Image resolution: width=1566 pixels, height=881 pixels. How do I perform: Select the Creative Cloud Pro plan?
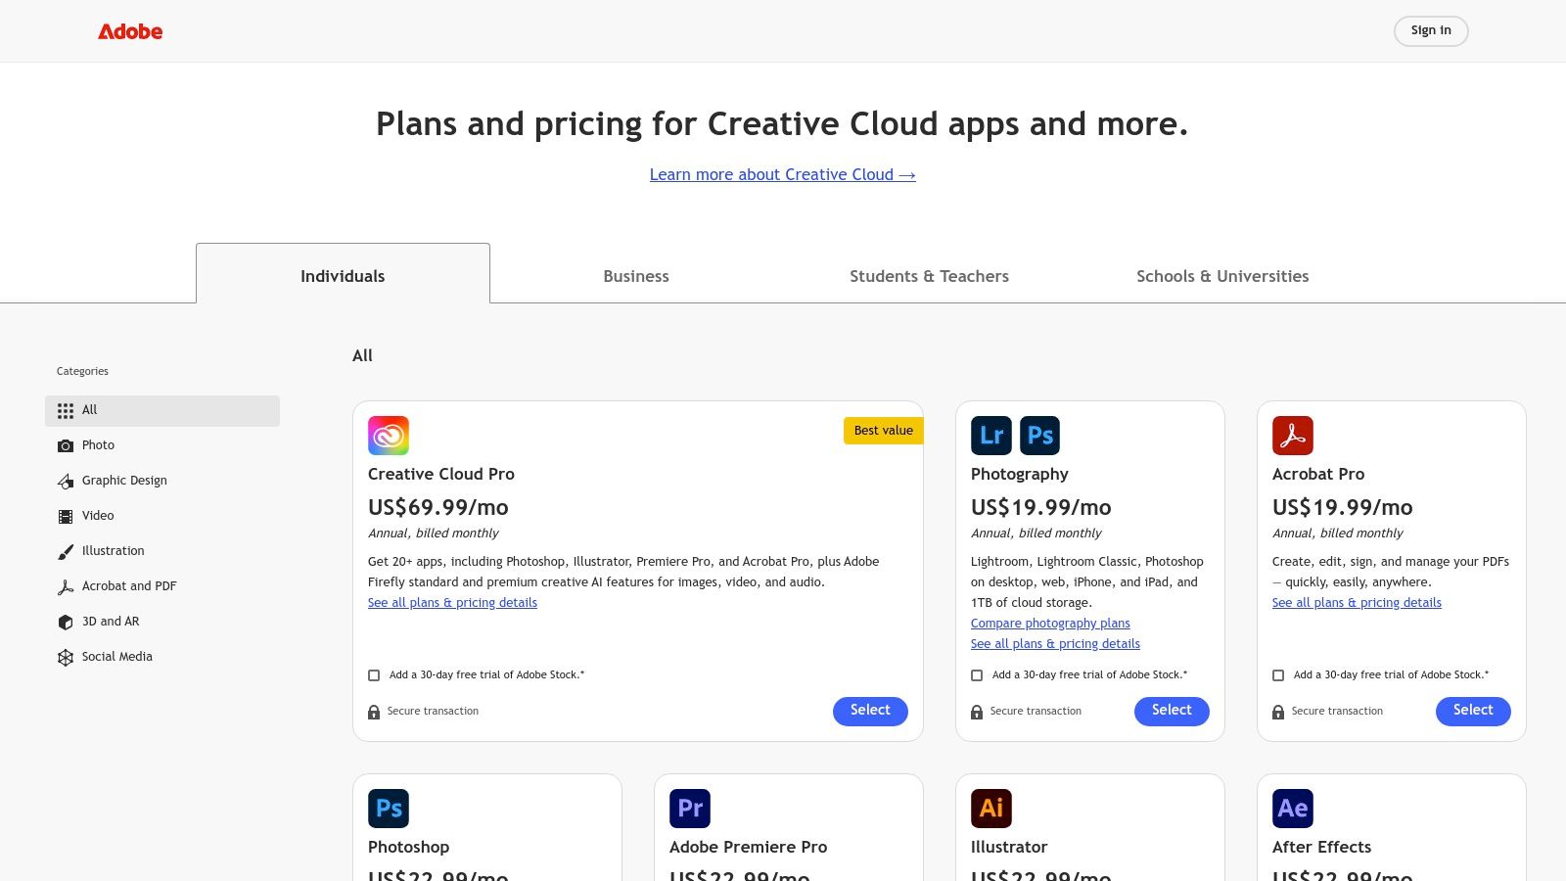pyautogui.click(x=870, y=711)
